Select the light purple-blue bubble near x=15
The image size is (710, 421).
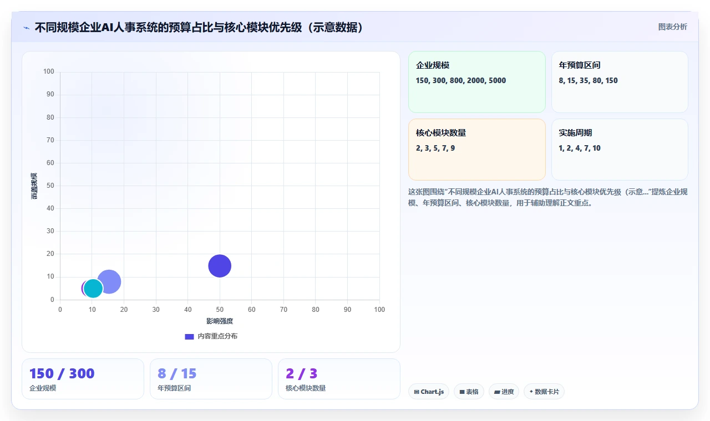(109, 281)
